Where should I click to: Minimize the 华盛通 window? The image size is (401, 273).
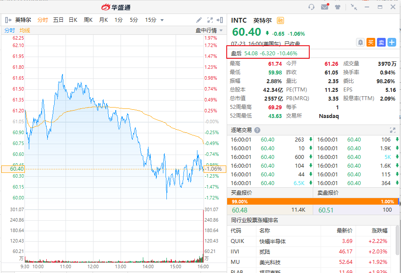click(367, 7)
